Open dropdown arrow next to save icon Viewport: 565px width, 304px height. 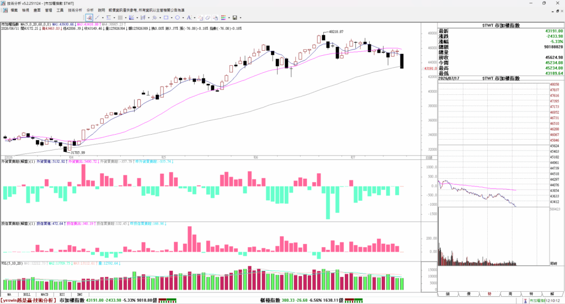click(x=241, y=18)
